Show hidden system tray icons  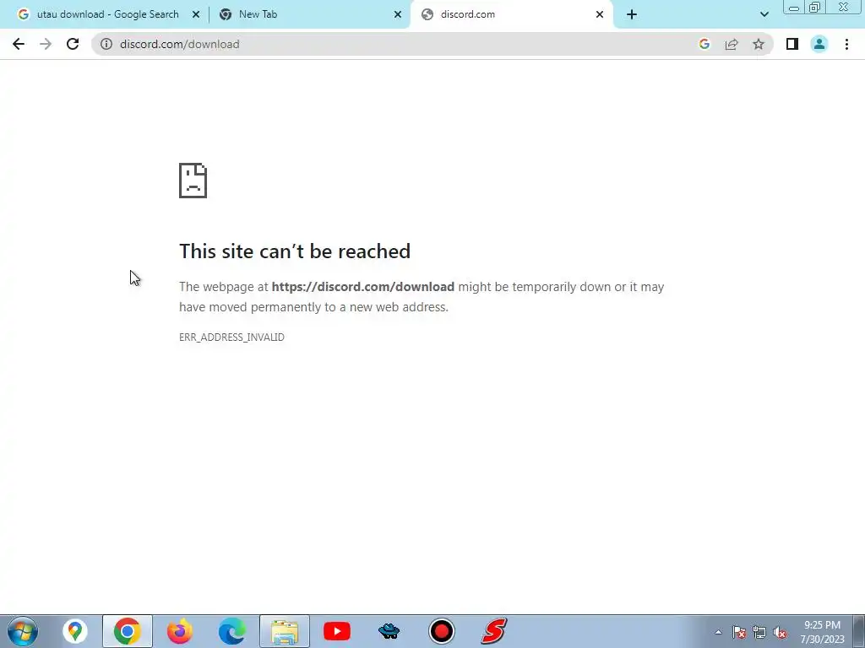point(718,632)
